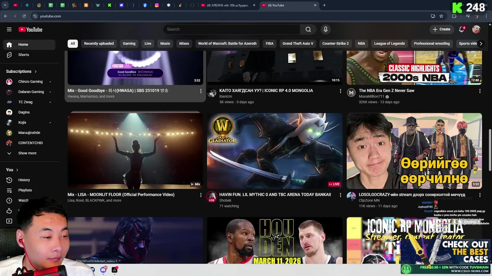This screenshot has width=492, height=276.
Task: Select the NBA chip
Action: coord(362,44)
